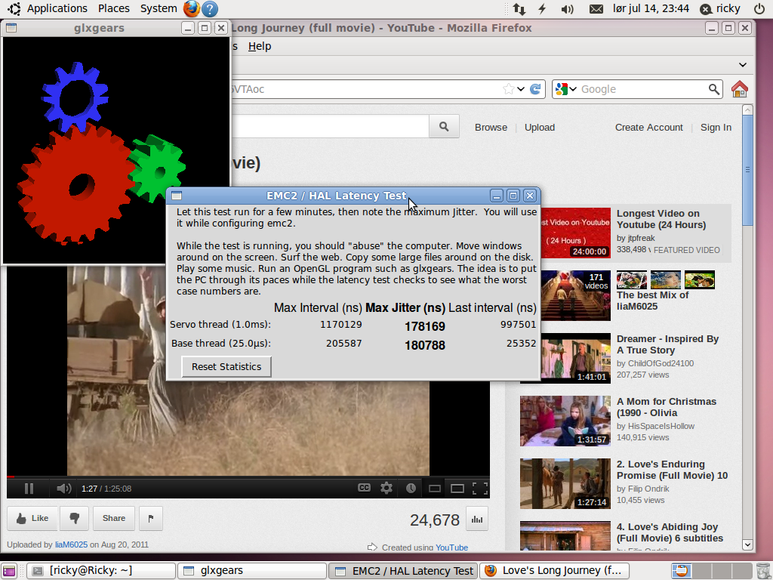773x580 pixels.
Task: Click the YouTube search magnifier button
Action: pos(444,127)
